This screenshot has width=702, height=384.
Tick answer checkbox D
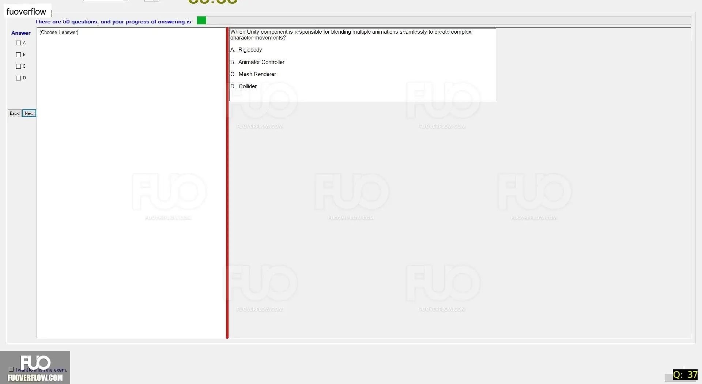18,78
